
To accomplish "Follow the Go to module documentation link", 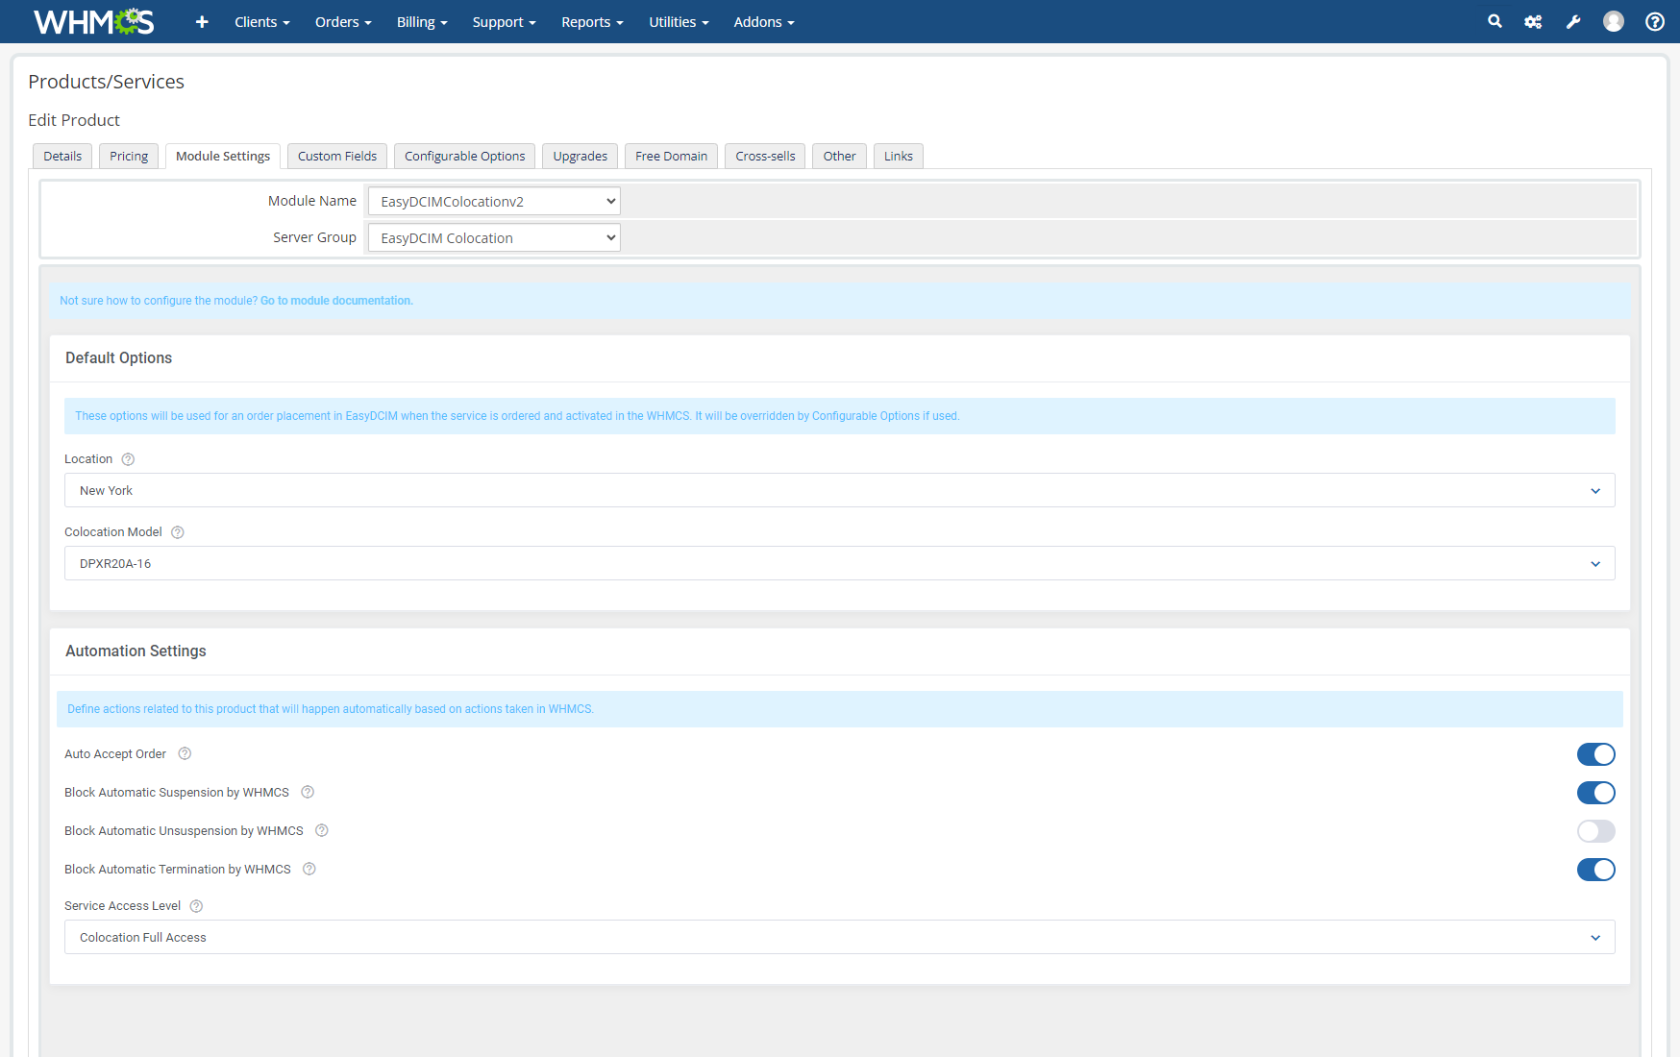I will click(x=336, y=301).
